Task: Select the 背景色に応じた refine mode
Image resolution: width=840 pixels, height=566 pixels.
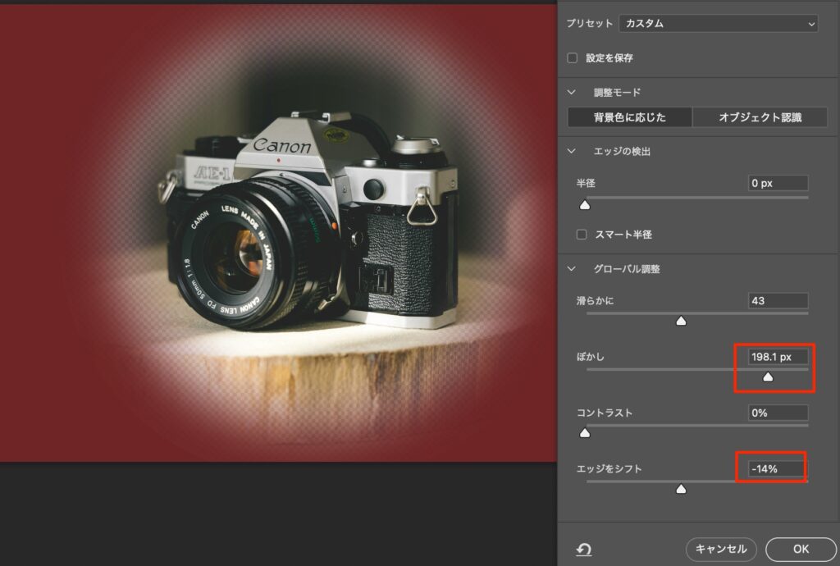Action: click(x=629, y=117)
